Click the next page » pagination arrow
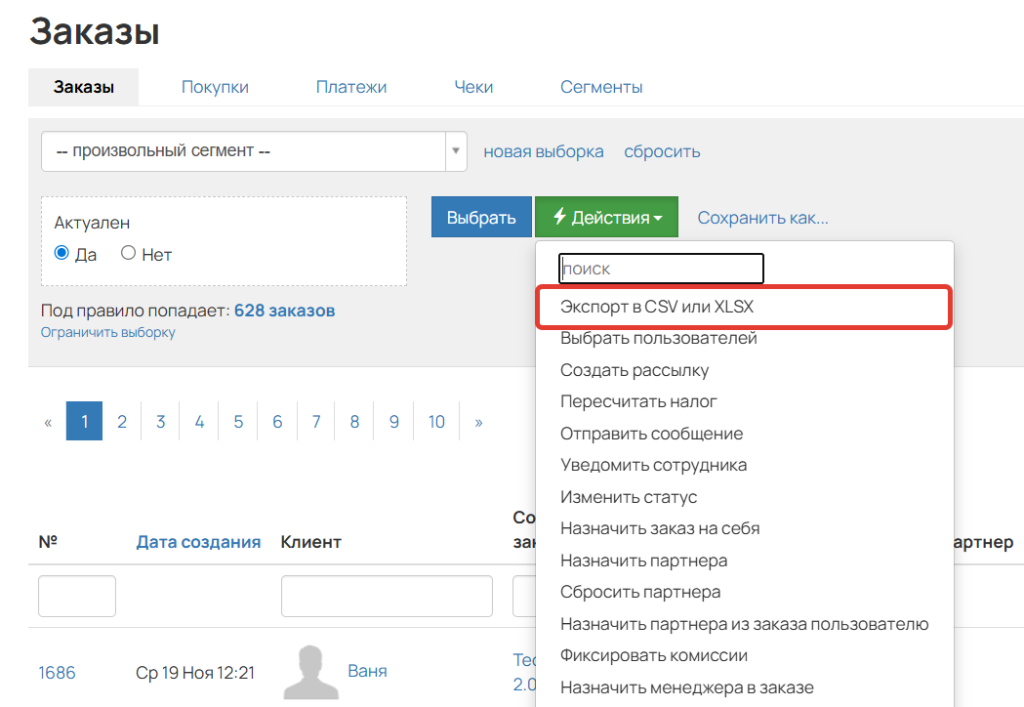The height and width of the screenshot is (707, 1024). [x=478, y=422]
